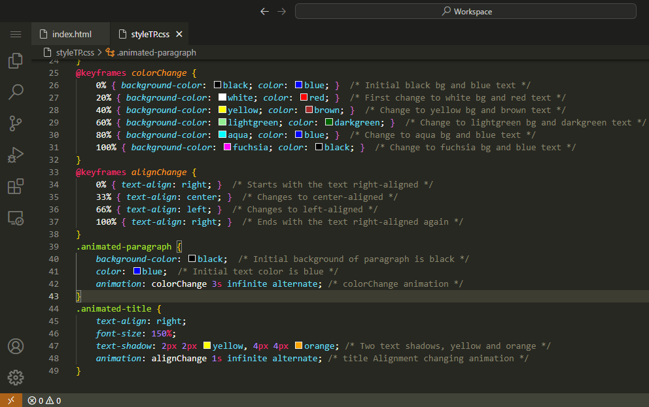Close the styleTP.css tab
649x407 pixels.
[179, 34]
